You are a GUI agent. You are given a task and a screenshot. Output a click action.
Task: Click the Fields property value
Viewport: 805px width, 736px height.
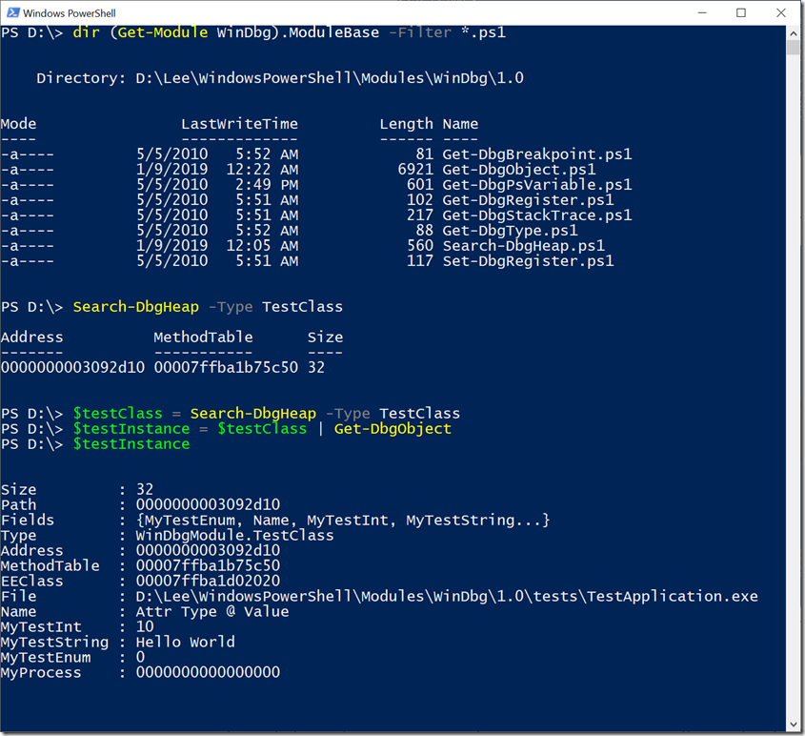[342, 521]
